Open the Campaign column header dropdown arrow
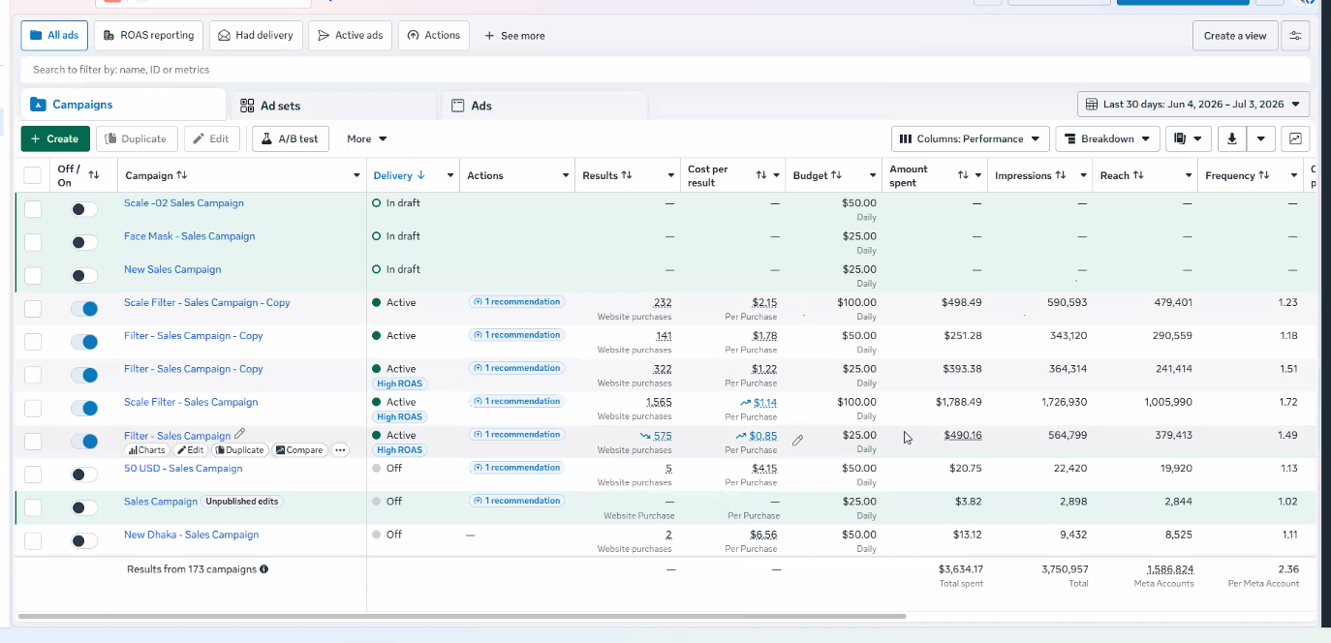1331x643 pixels. pos(356,175)
